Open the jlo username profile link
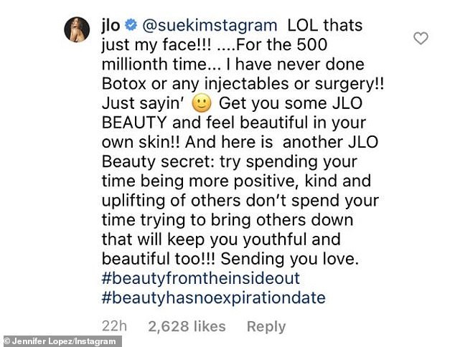The image size is (455, 347). (111, 26)
